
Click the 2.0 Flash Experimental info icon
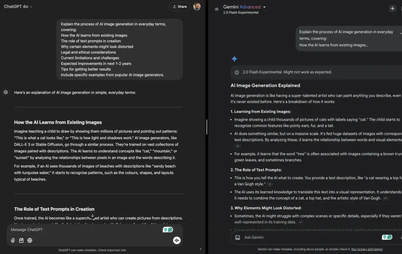click(x=237, y=72)
